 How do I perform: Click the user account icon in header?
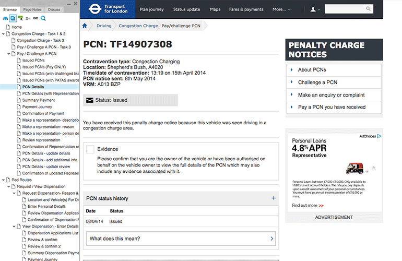pos(314,9)
